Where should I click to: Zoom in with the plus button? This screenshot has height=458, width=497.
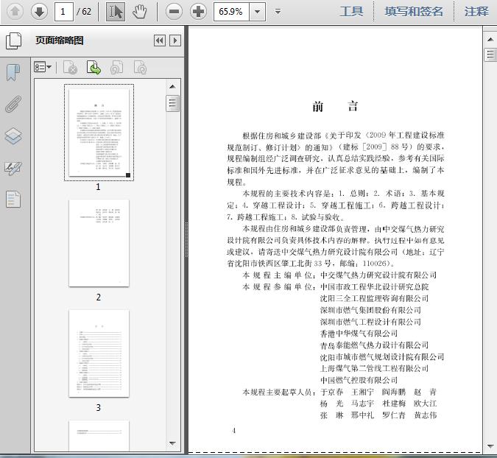(x=198, y=11)
